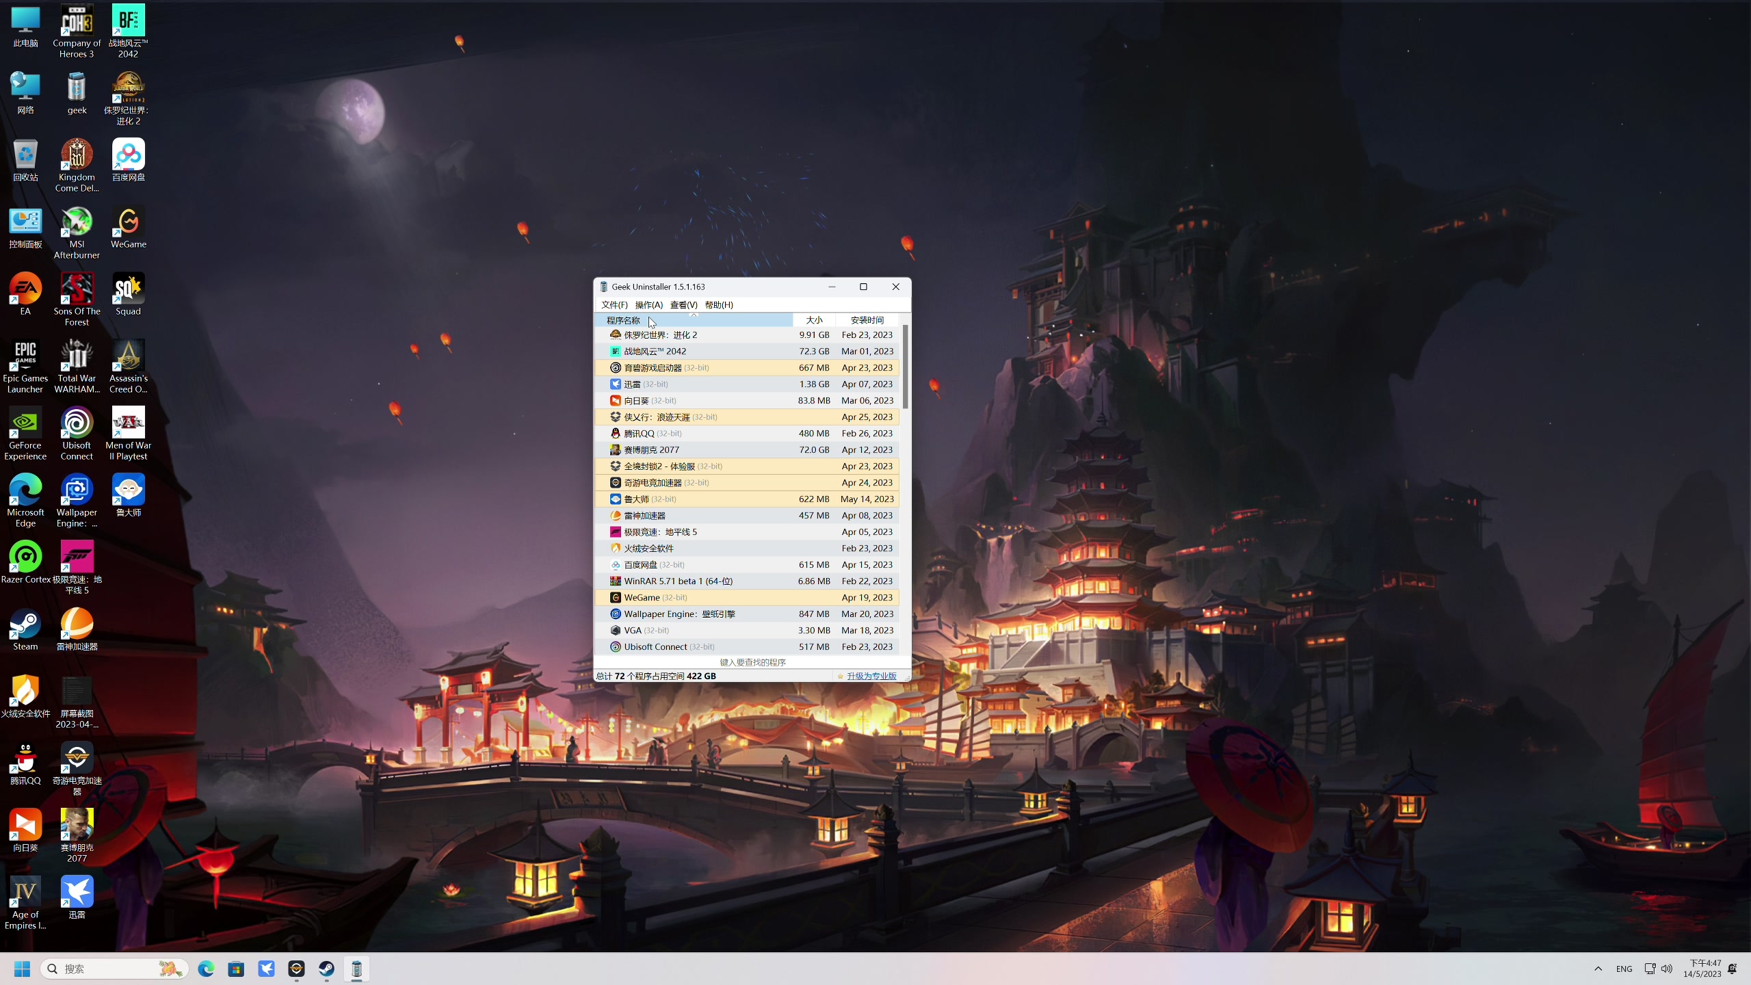Select the 百度网盘 desktop shortcut
The width and height of the screenshot is (1751, 985).
(128, 160)
